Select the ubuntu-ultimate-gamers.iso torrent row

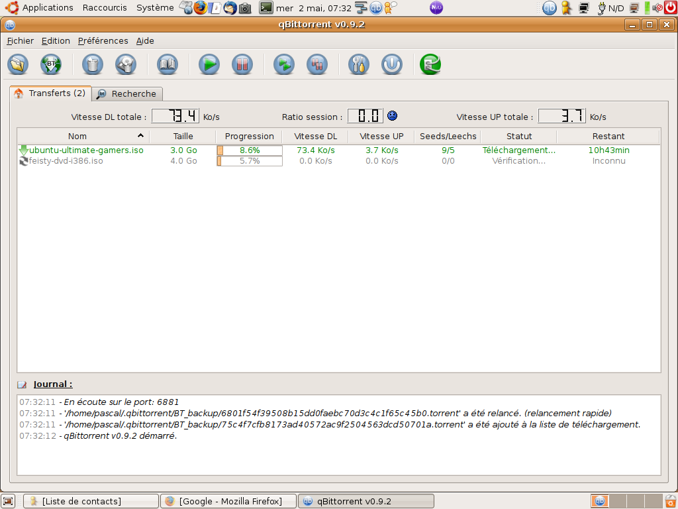coord(339,150)
